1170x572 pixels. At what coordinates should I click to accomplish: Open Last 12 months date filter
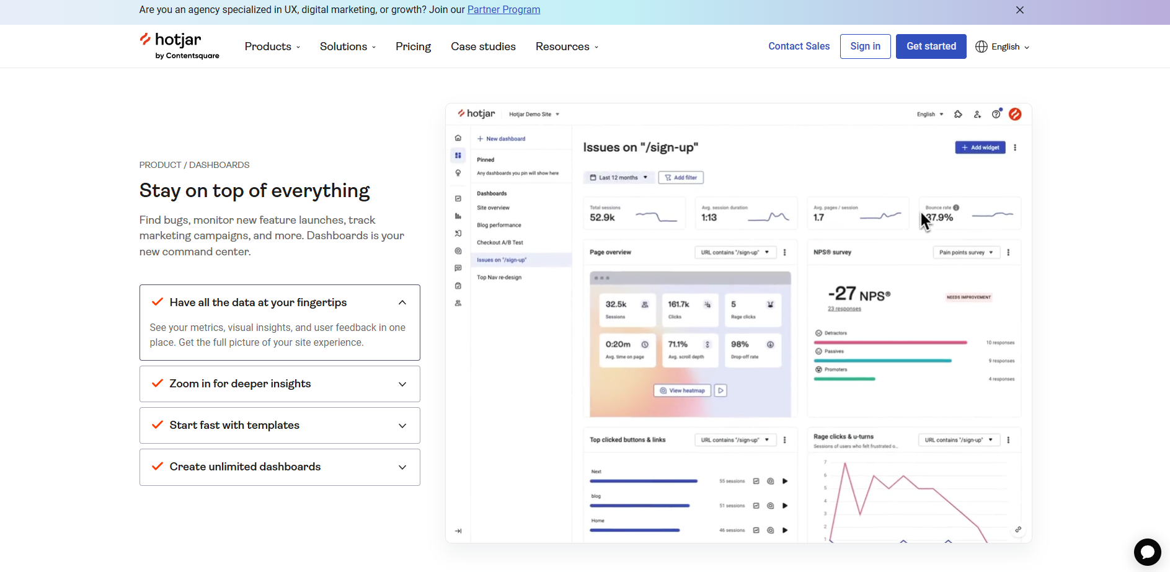pos(618,177)
